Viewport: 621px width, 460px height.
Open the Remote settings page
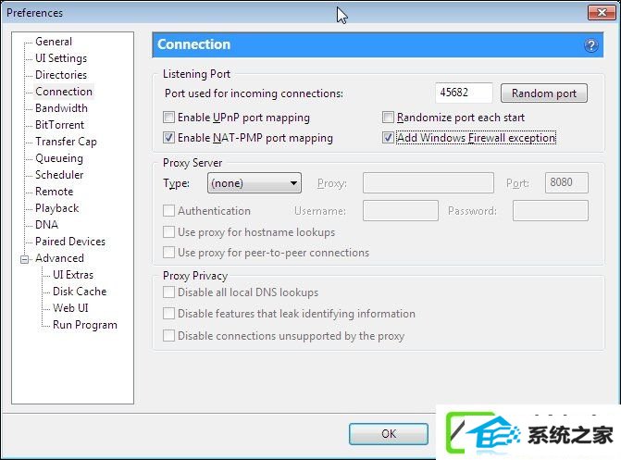click(55, 192)
